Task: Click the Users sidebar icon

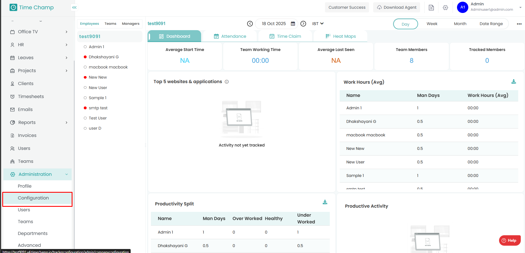Action: click(x=12, y=148)
